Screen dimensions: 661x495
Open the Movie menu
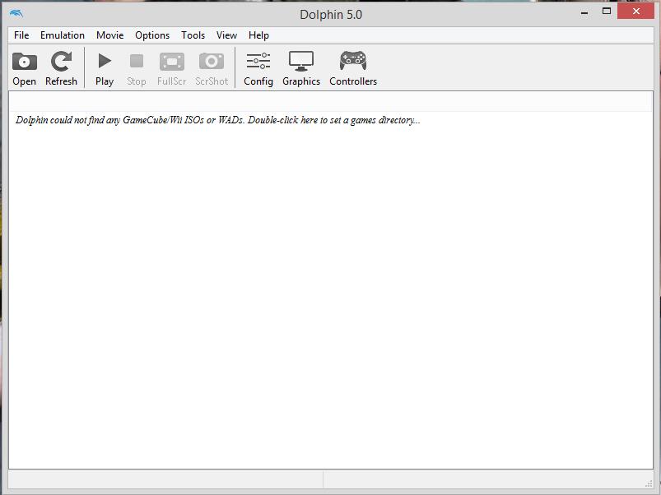click(109, 35)
